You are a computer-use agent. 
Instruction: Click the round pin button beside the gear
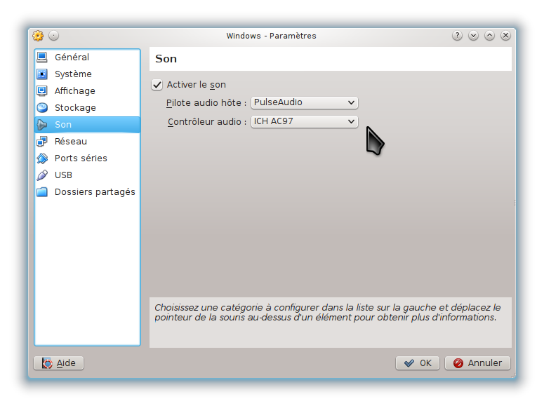coord(53,35)
